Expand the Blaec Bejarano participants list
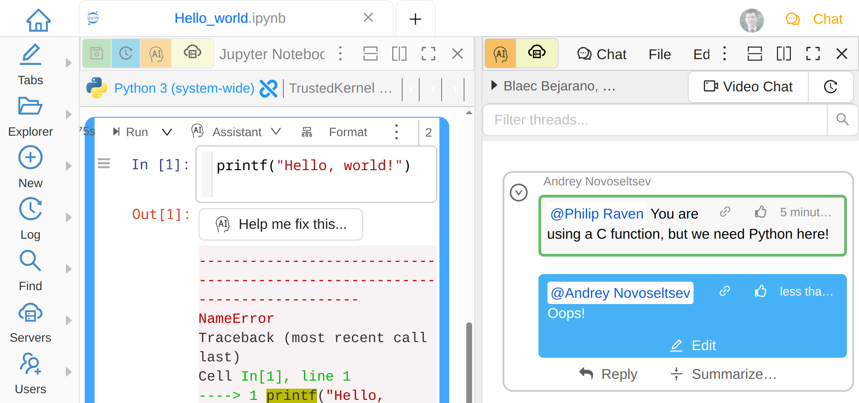Image resolution: width=859 pixels, height=403 pixels. [x=494, y=86]
